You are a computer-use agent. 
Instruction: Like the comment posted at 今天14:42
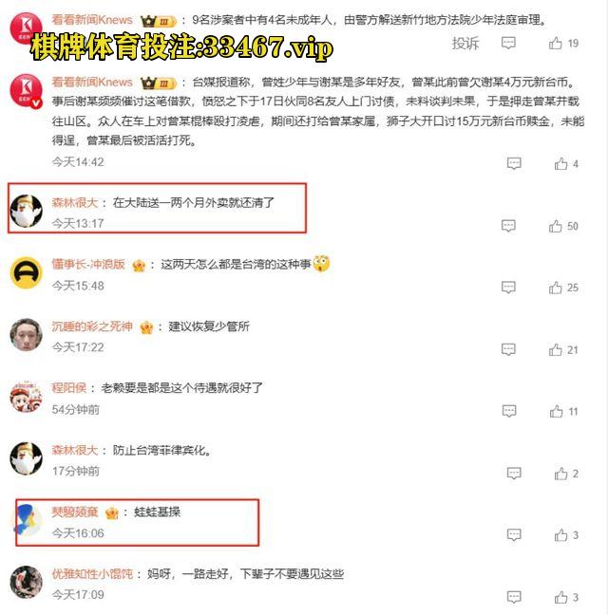tap(560, 163)
